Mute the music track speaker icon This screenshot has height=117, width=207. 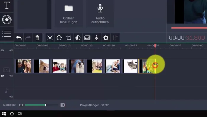11,97
